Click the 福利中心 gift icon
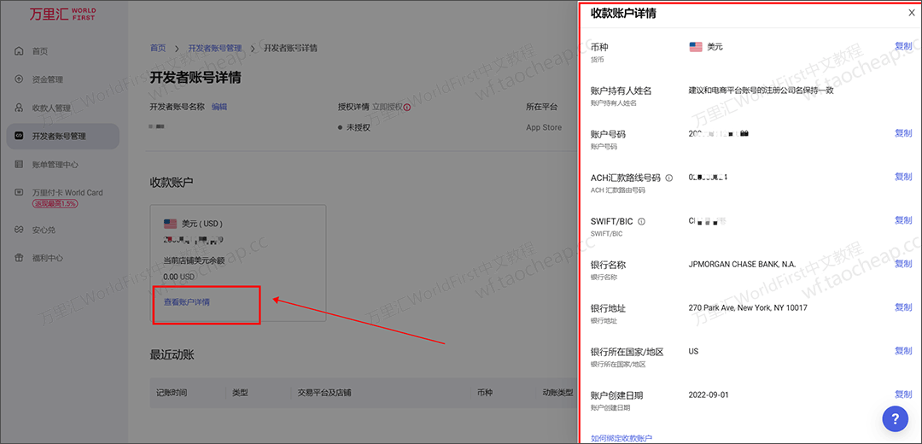Viewport: 922px width, 444px height. [x=19, y=258]
